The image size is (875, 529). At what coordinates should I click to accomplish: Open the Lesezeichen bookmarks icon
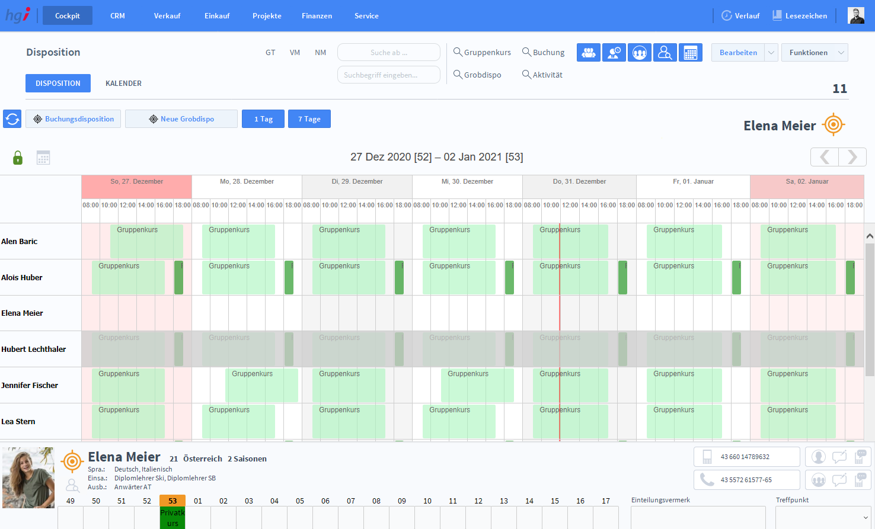click(x=777, y=15)
